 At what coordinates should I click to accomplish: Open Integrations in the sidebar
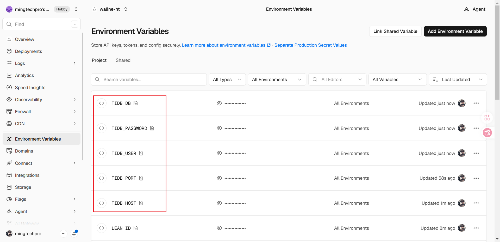(x=42, y=175)
